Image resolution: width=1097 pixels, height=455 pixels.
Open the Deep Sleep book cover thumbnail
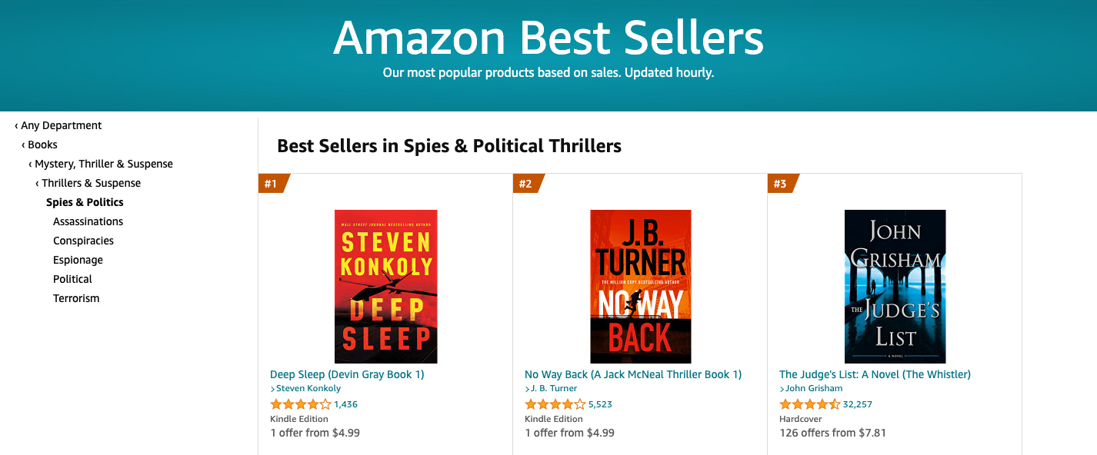[x=385, y=286]
